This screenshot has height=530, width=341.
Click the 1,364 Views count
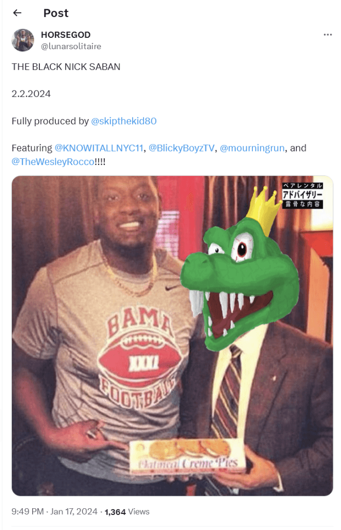tap(127, 512)
